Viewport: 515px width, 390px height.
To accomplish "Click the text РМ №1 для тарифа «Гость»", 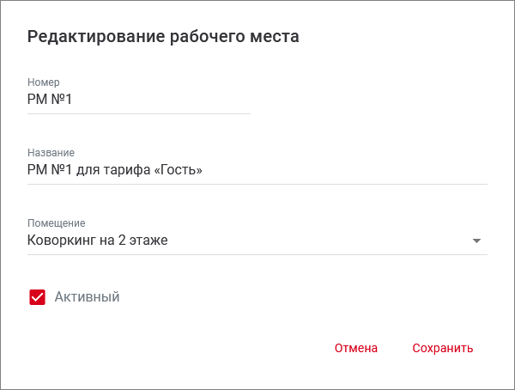I will point(115,170).
